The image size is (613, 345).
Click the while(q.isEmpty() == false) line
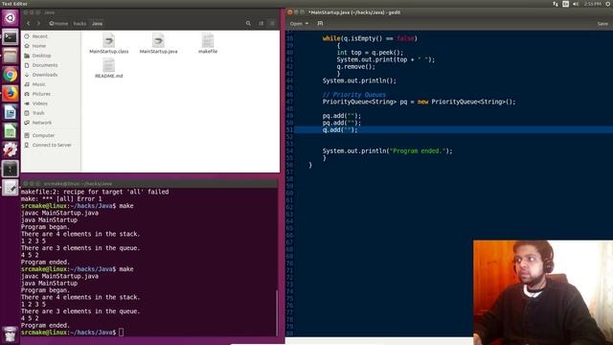pos(370,38)
